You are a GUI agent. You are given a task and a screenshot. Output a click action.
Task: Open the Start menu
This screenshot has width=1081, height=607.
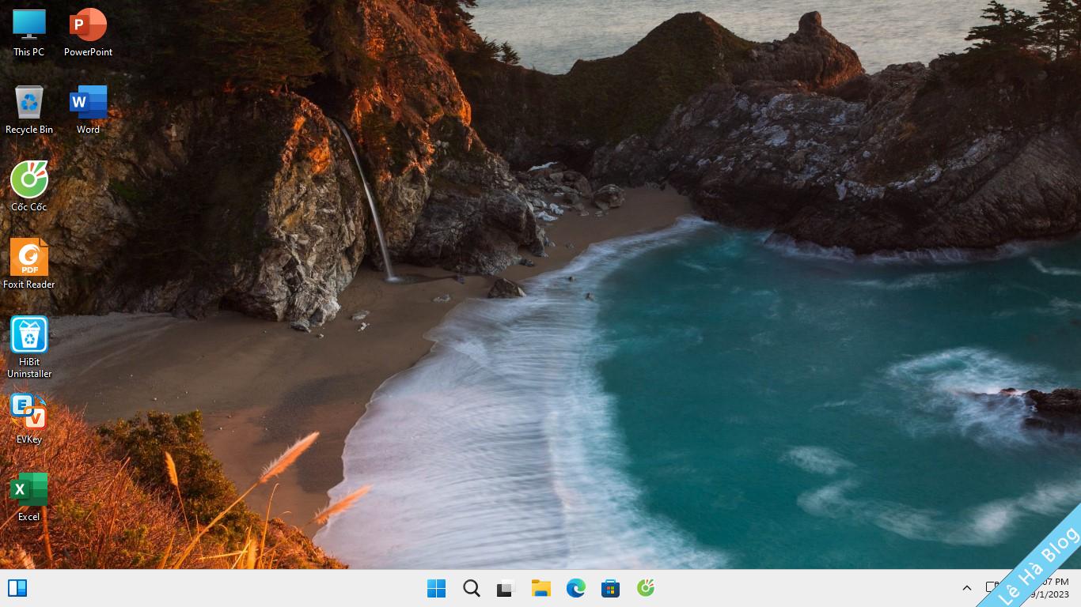(436, 588)
